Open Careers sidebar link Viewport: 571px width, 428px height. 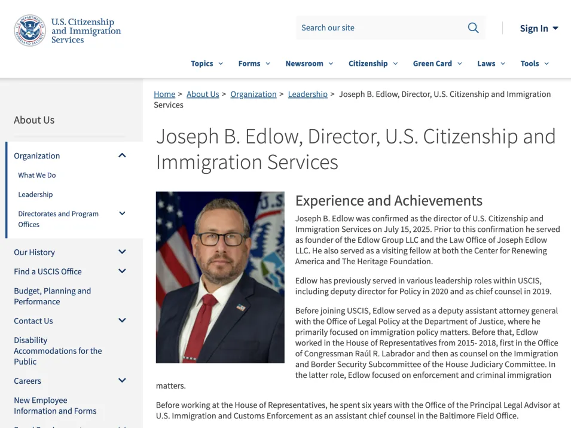point(28,381)
